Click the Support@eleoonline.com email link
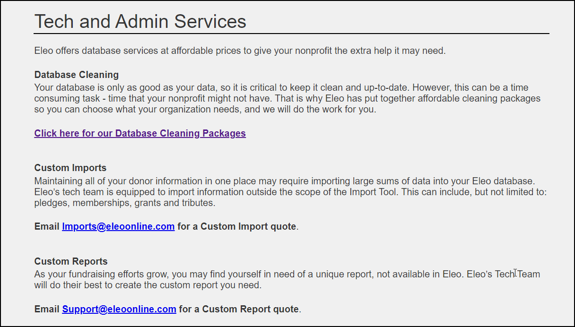The height and width of the screenshot is (327, 575). tap(119, 309)
